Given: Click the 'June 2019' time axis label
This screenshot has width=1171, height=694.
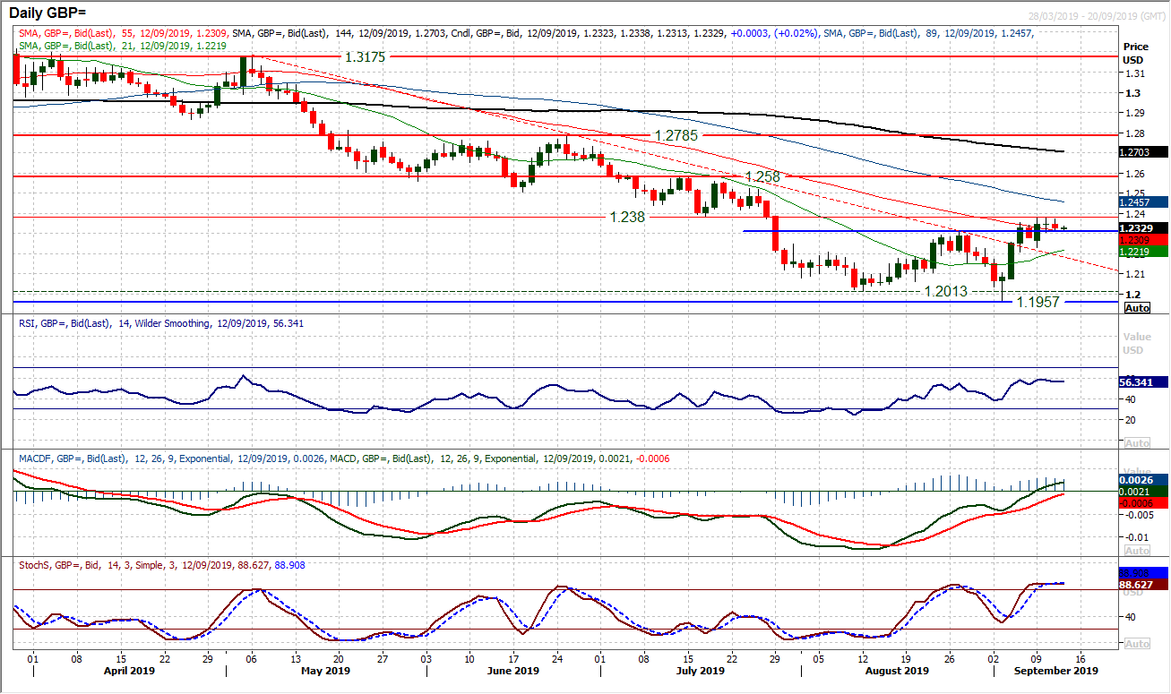Looking at the screenshot, I should pos(514,670).
